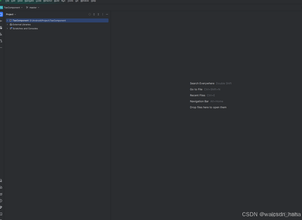Hide the Project tool window
Image resolution: width=302 pixels, height=220 pixels.
(x=107, y=14)
